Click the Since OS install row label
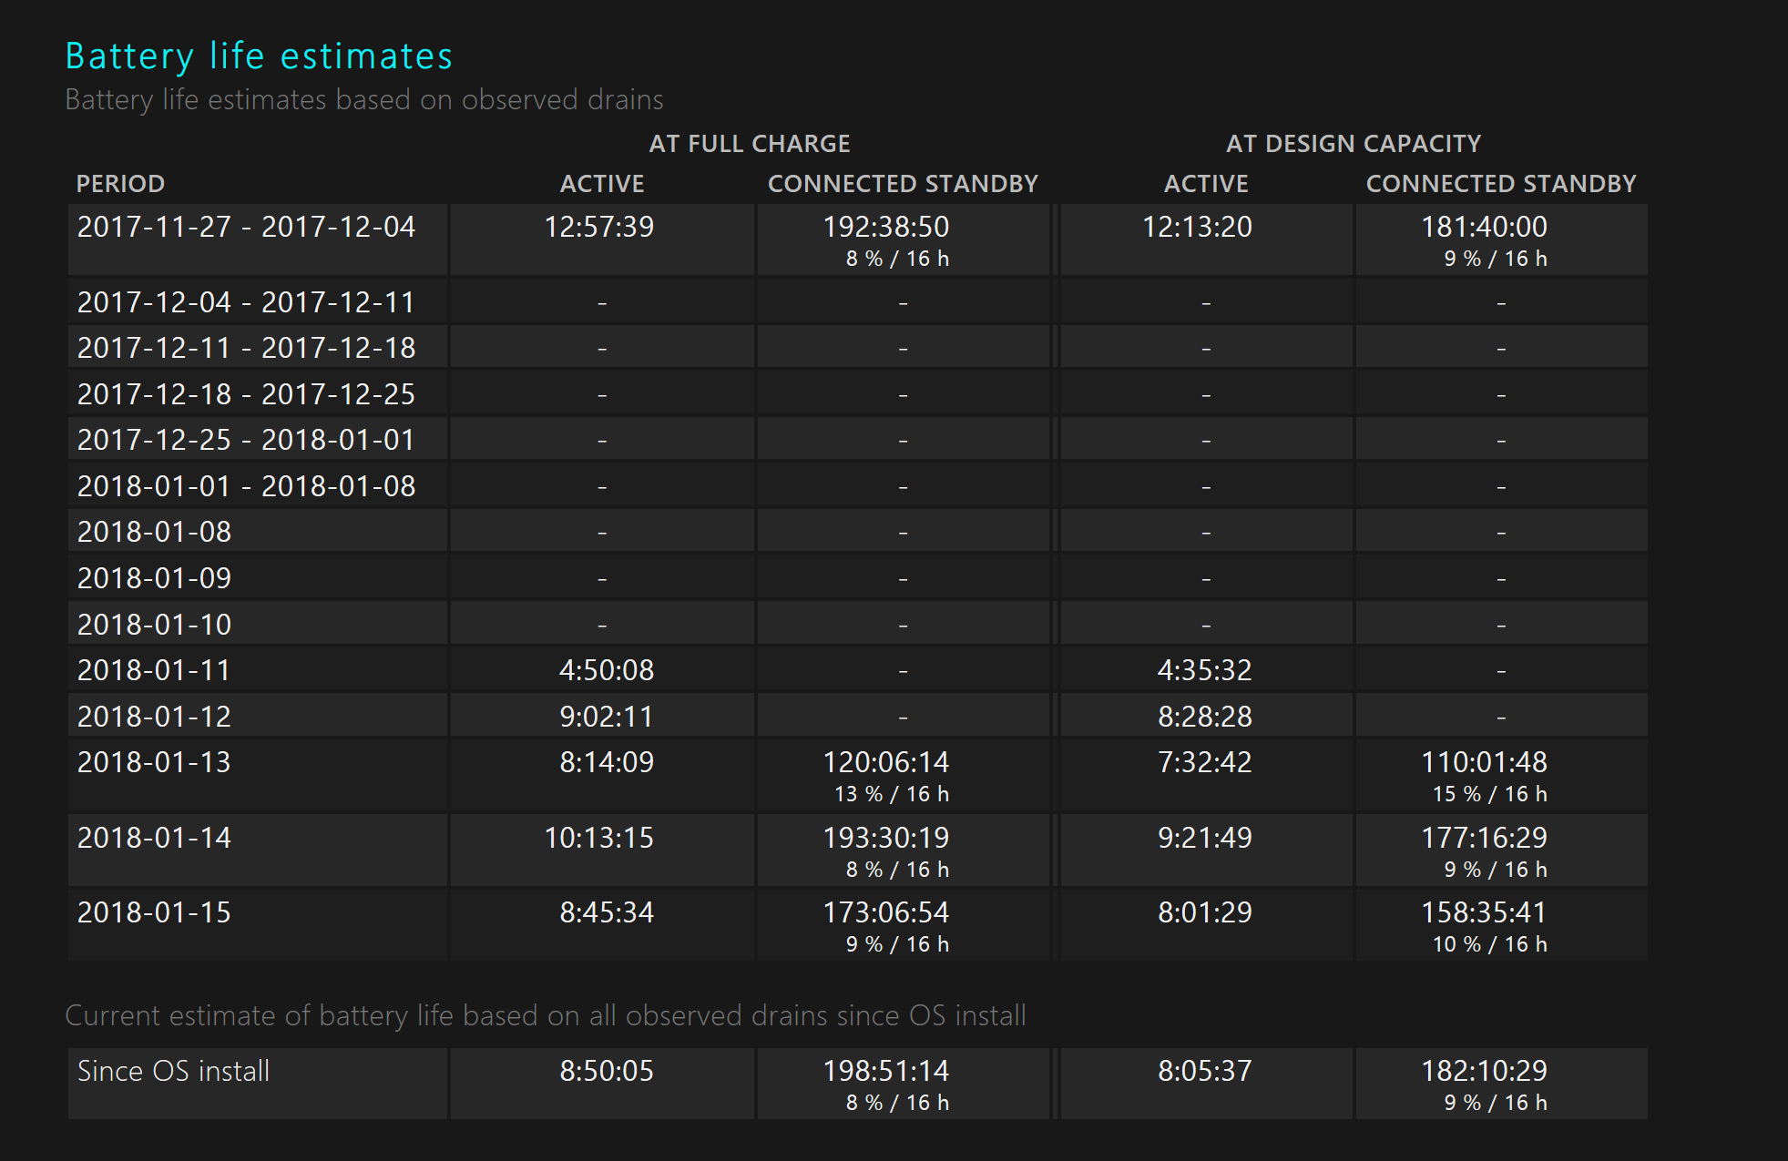The image size is (1788, 1161). (173, 1071)
